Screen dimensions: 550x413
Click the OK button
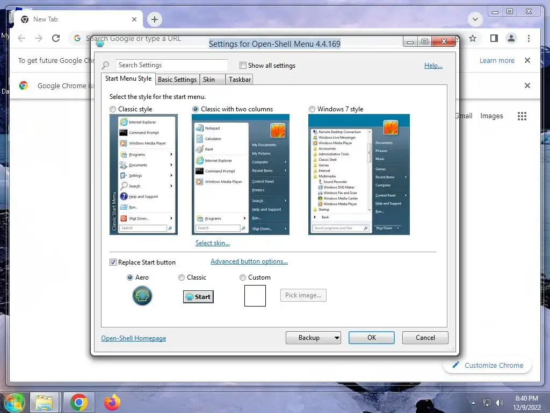click(x=372, y=338)
